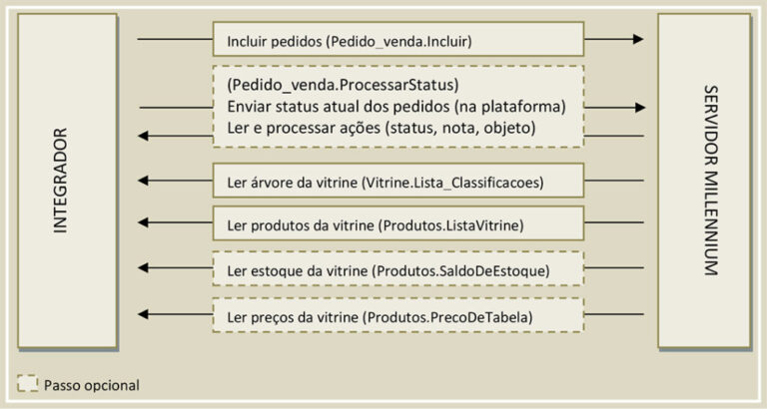
Task: Select the SERVIDOR MILLENNIUM block
Action: click(703, 180)
